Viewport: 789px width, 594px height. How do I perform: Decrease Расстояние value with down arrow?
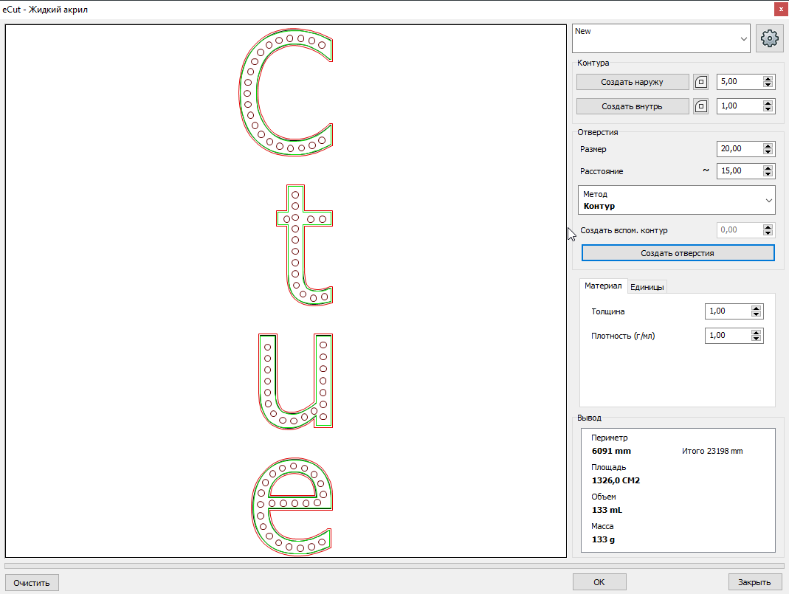coord(768,174)
